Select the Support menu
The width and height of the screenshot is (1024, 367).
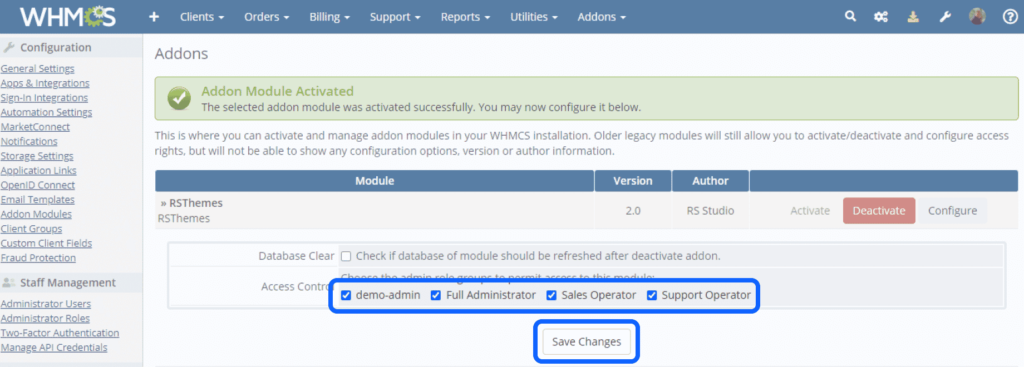(x=393, y=17)
